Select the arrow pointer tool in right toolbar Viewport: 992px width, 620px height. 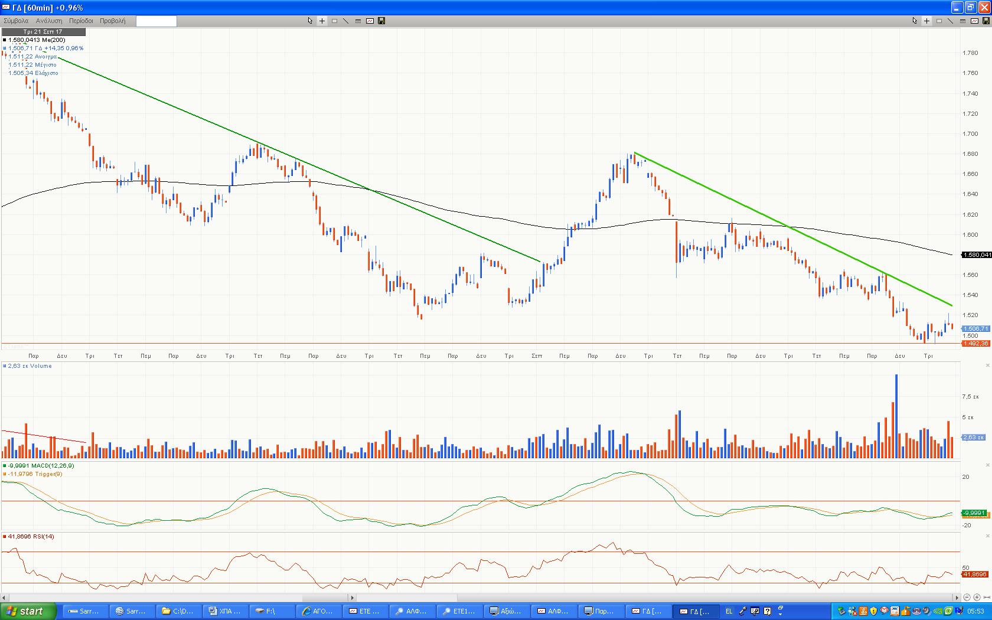coord(915,21)
